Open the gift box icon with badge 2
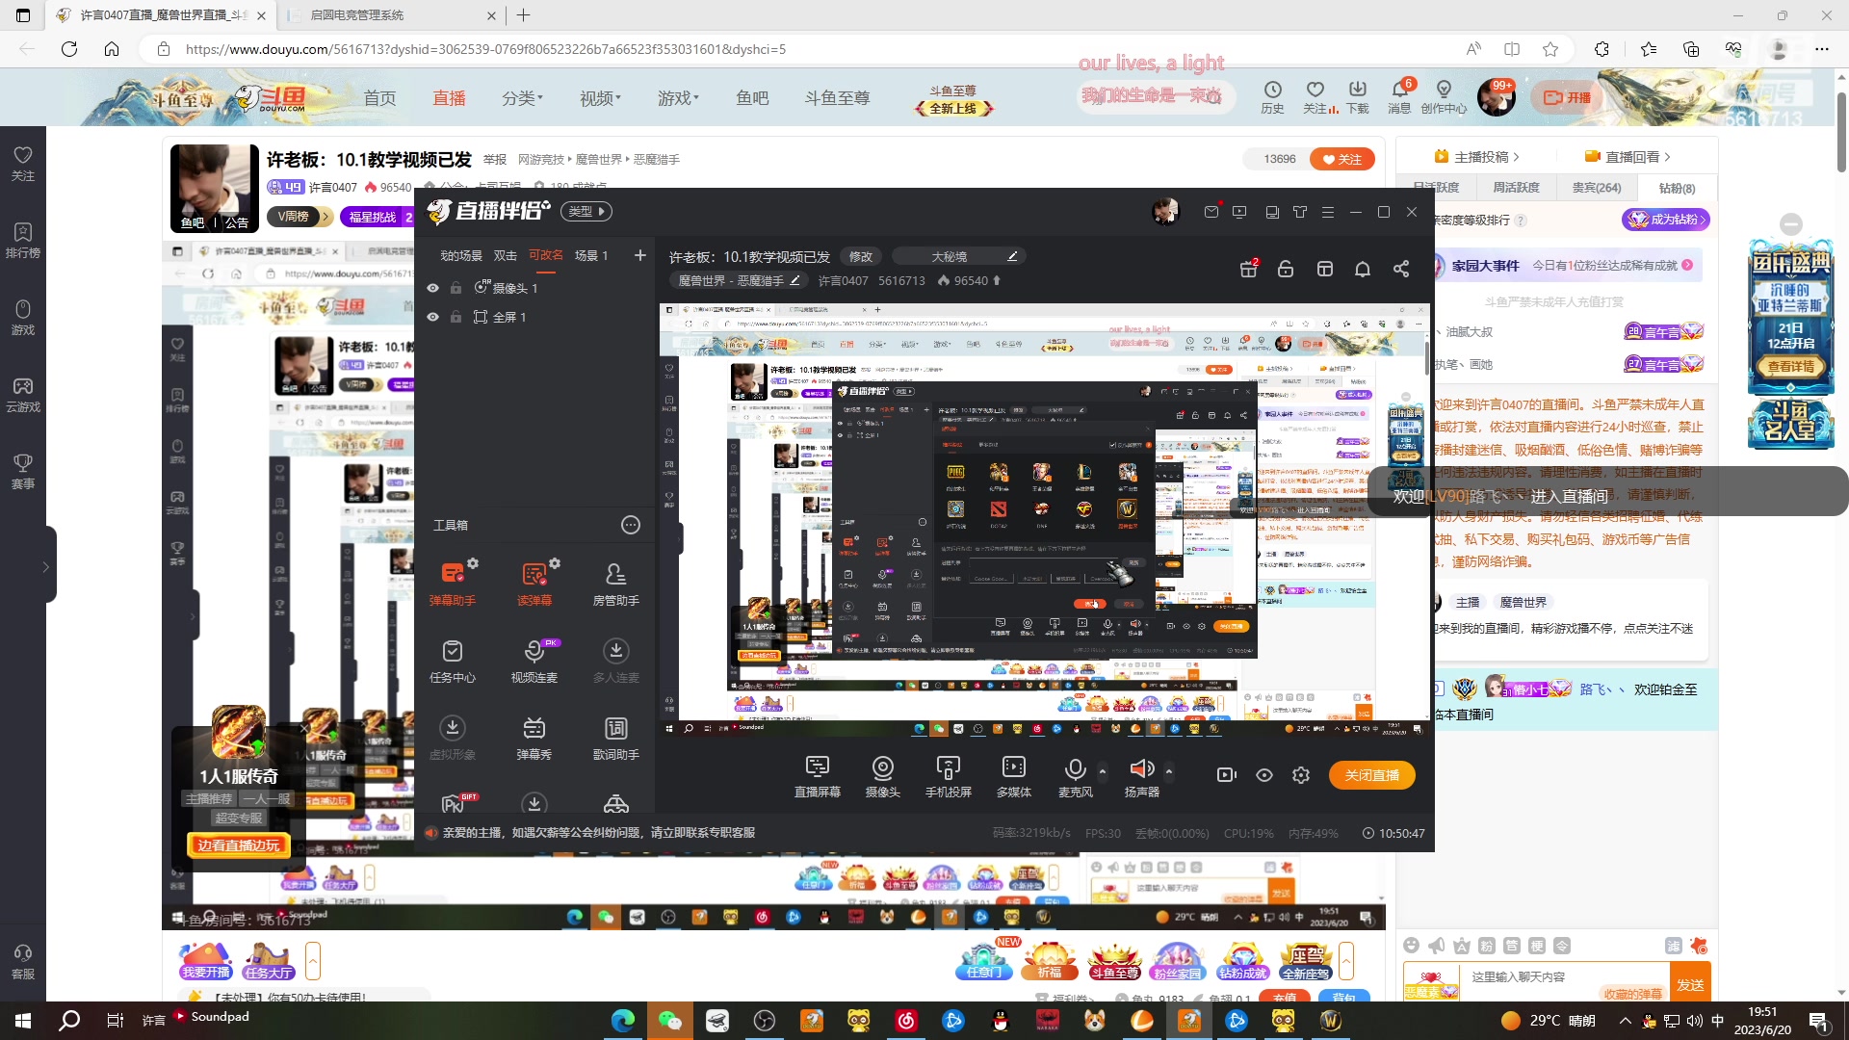 [x=1248, y=269]
